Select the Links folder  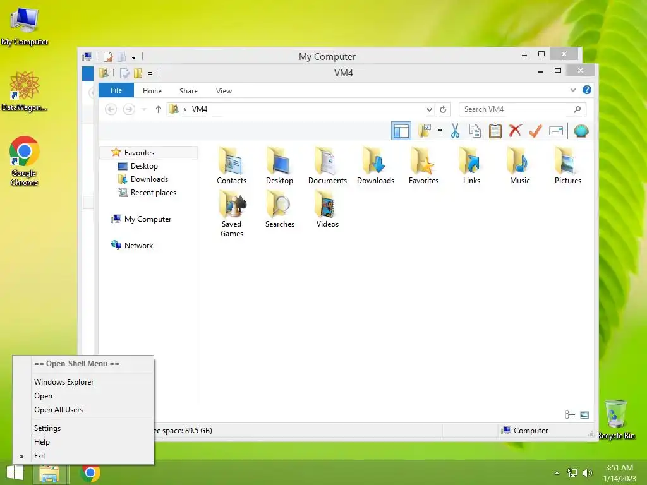click(x=471, y=166)
